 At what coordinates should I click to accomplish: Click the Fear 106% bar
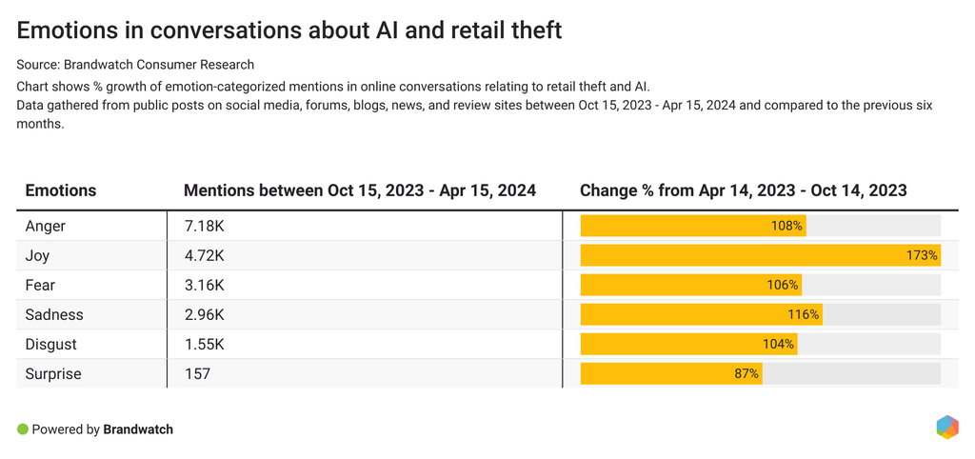click(x=690, y=286)
